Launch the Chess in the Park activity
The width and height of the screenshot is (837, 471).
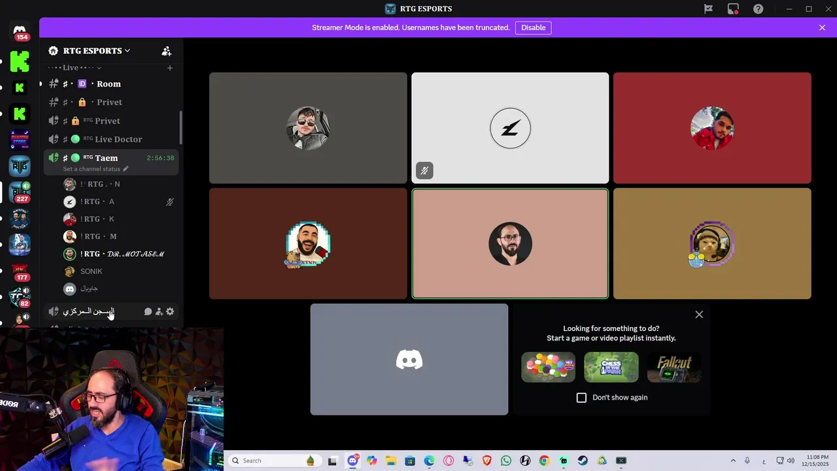(x=611, y=367)
